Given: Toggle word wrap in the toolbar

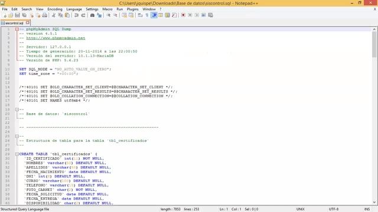Looking at the screenshot, I should [140, 15].
